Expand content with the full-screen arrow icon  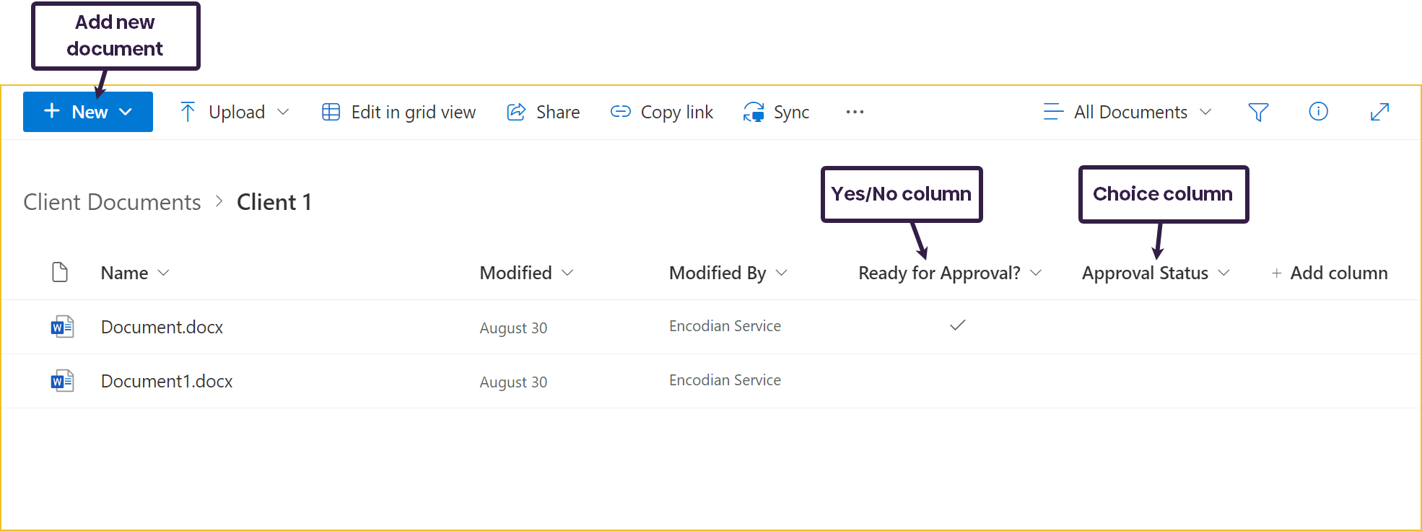[1379, 112]
